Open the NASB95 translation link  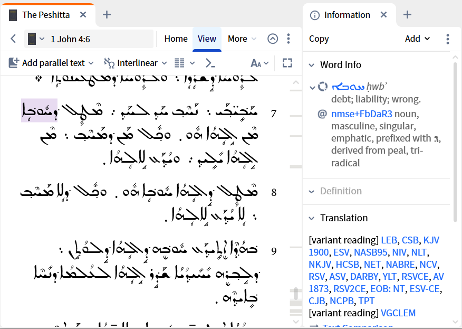(x=371, y=252)
